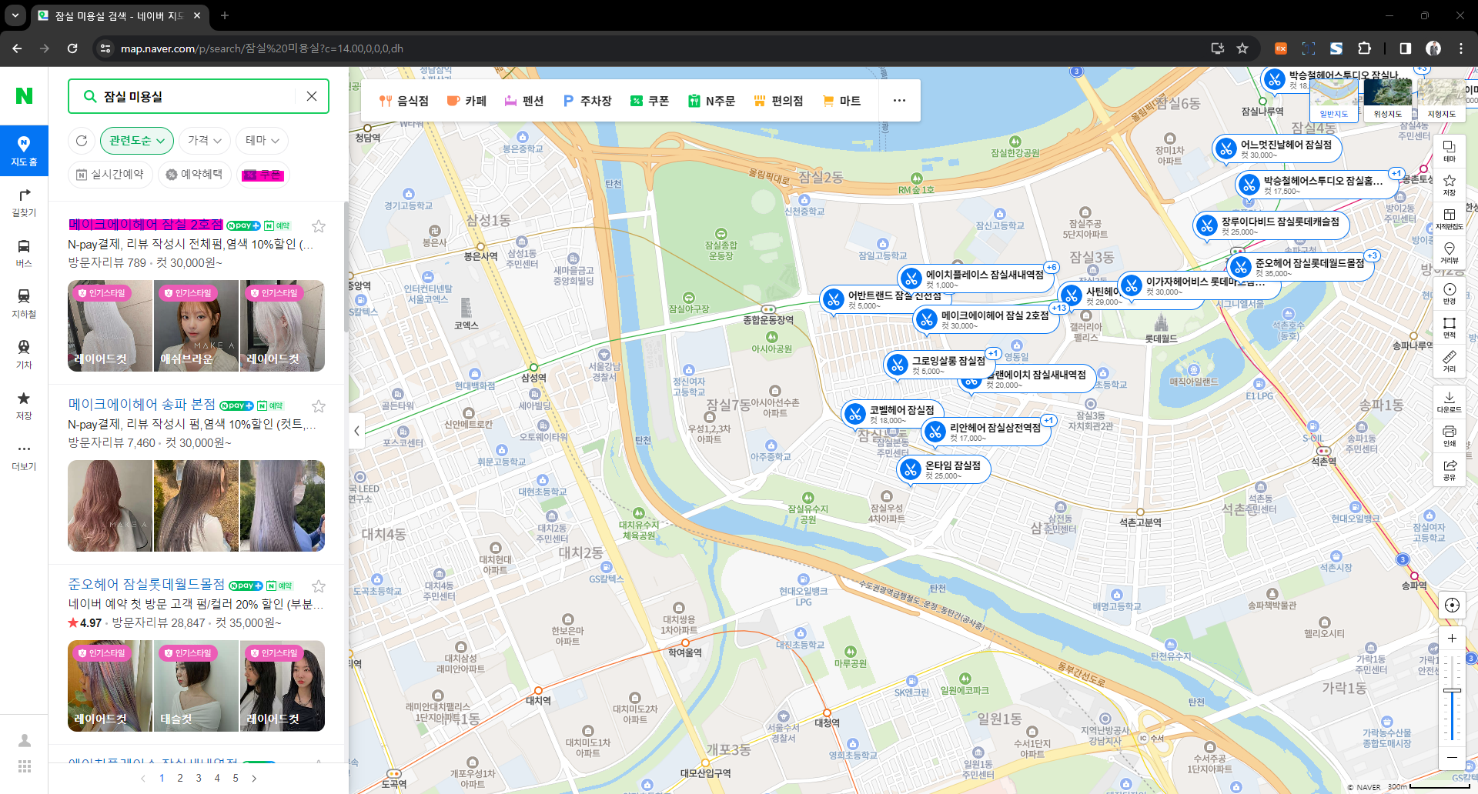
Task: Favorite 메이크에이헤어 잠실 2호점 with its star
Action: pos(319,226)
